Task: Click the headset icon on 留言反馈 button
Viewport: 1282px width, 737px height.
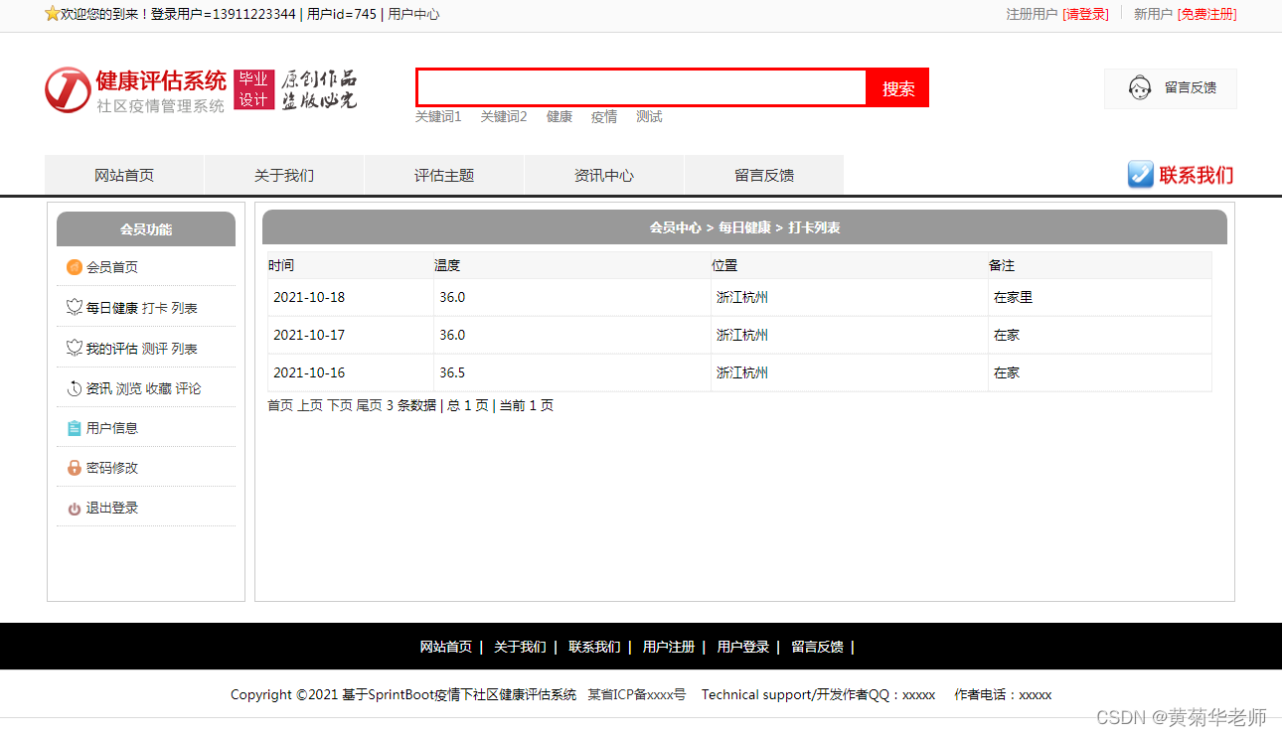Action: pos(1140,88)
